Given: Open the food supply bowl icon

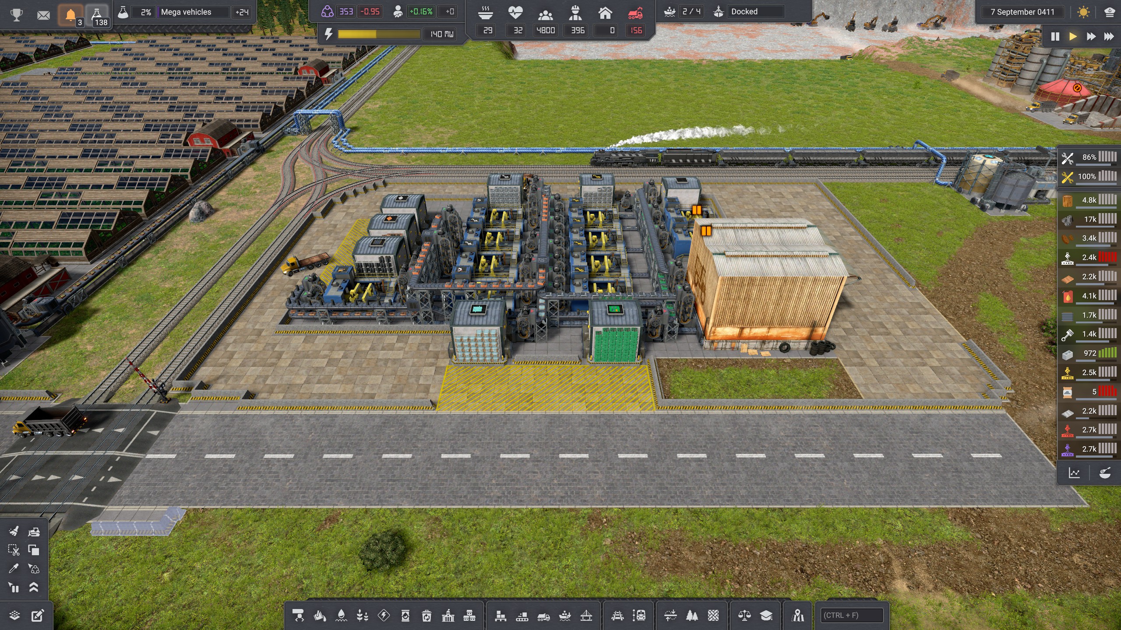Looking at the screenshot, I should tap(485, 13).
